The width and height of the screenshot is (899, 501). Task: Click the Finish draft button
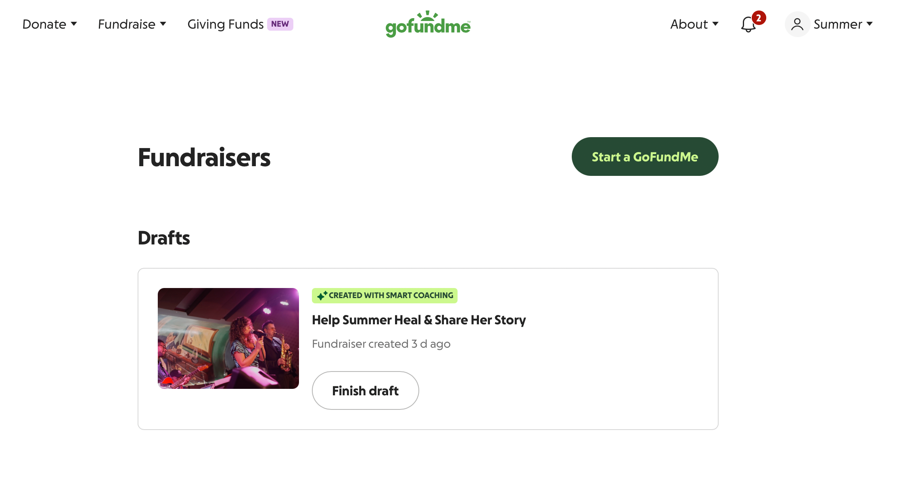(365, 390)
